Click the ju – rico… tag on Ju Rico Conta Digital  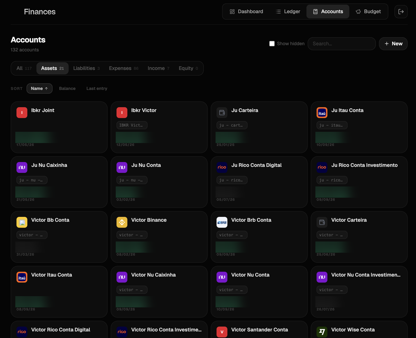click(x=232, y=180)
